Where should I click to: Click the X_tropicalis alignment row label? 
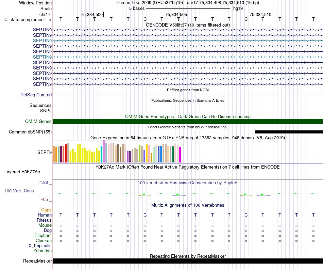tap(40, 246)
